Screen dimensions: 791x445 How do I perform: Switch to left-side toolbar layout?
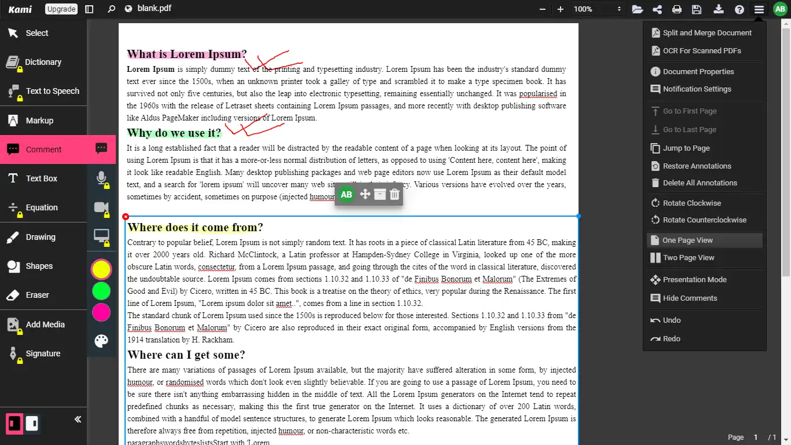coord(14,424)
